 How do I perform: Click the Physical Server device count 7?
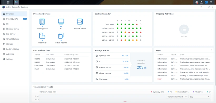(x=80, y=26)
